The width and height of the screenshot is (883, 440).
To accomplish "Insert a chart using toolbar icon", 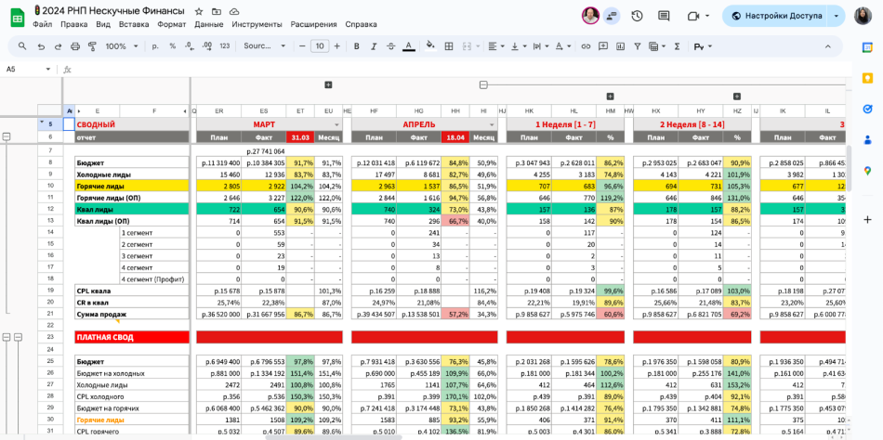I will (621, 46).
